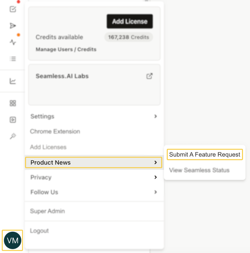This screenshot has height=253, width=250.
Task: Open Manage Users / Credits
Action: pos(66,49)
